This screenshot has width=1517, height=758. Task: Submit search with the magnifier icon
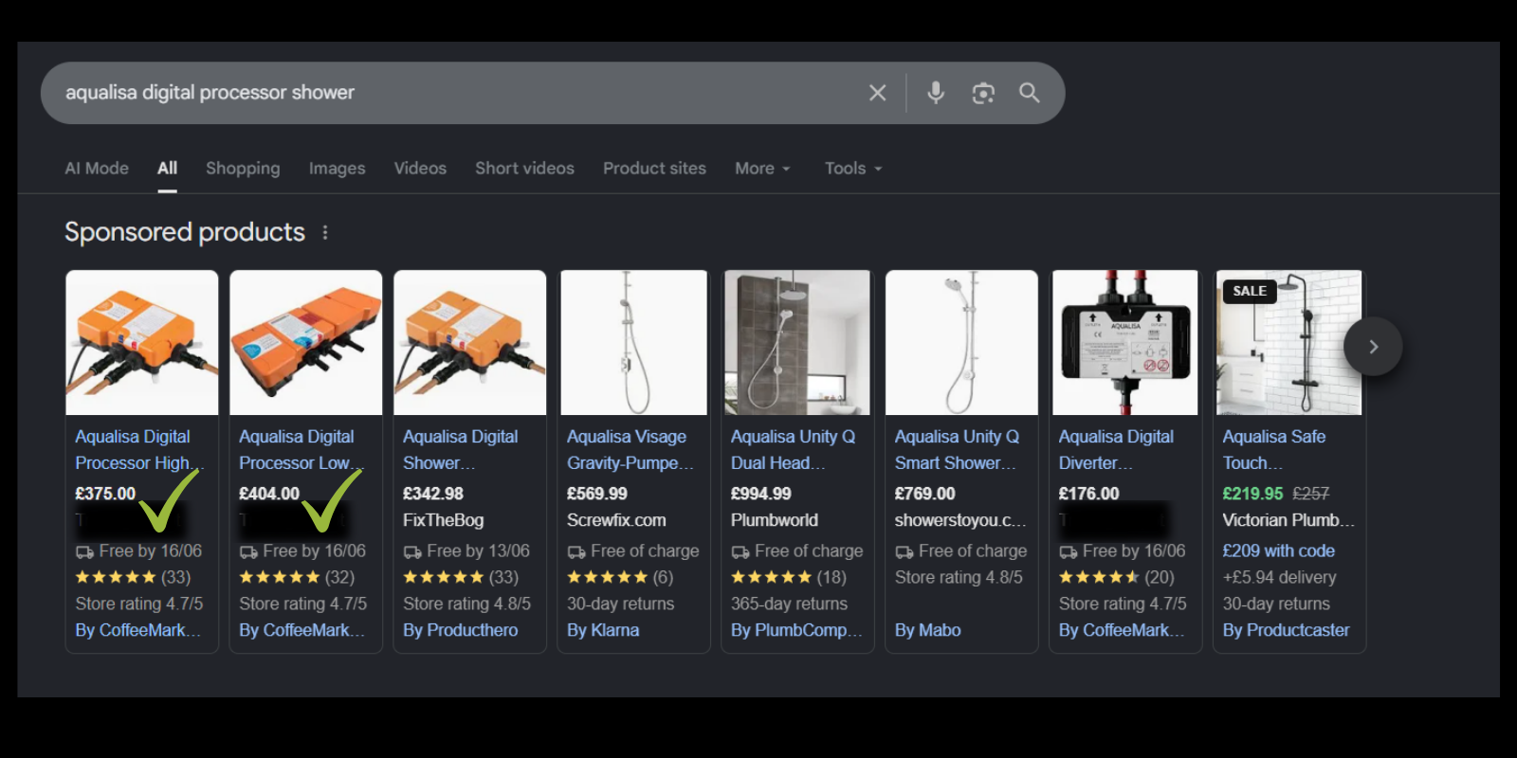pyautogui.click(x=1029, y=93)
